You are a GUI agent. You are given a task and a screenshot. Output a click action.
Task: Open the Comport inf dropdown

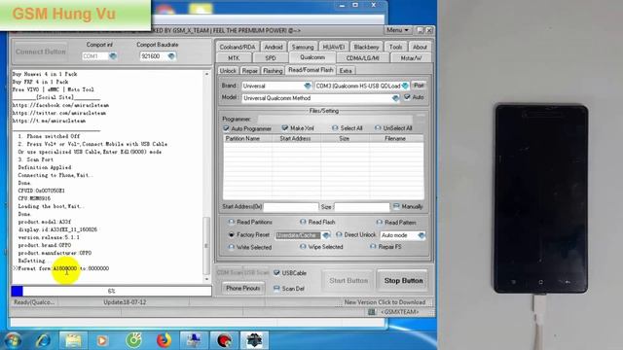click(x=113, y=56)
